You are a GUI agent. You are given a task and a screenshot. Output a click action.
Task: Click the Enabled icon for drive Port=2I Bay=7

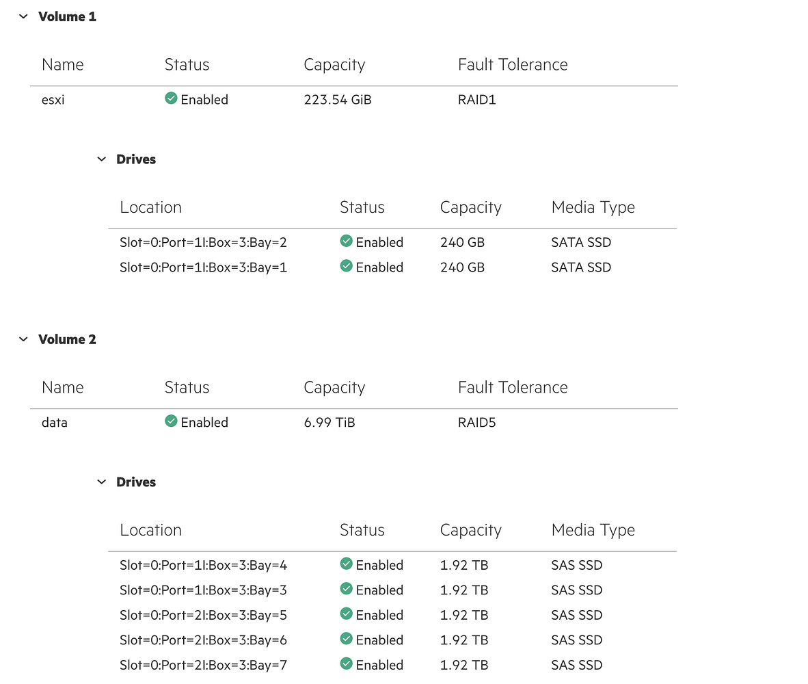pyautogui.click(x=346, y=664)
